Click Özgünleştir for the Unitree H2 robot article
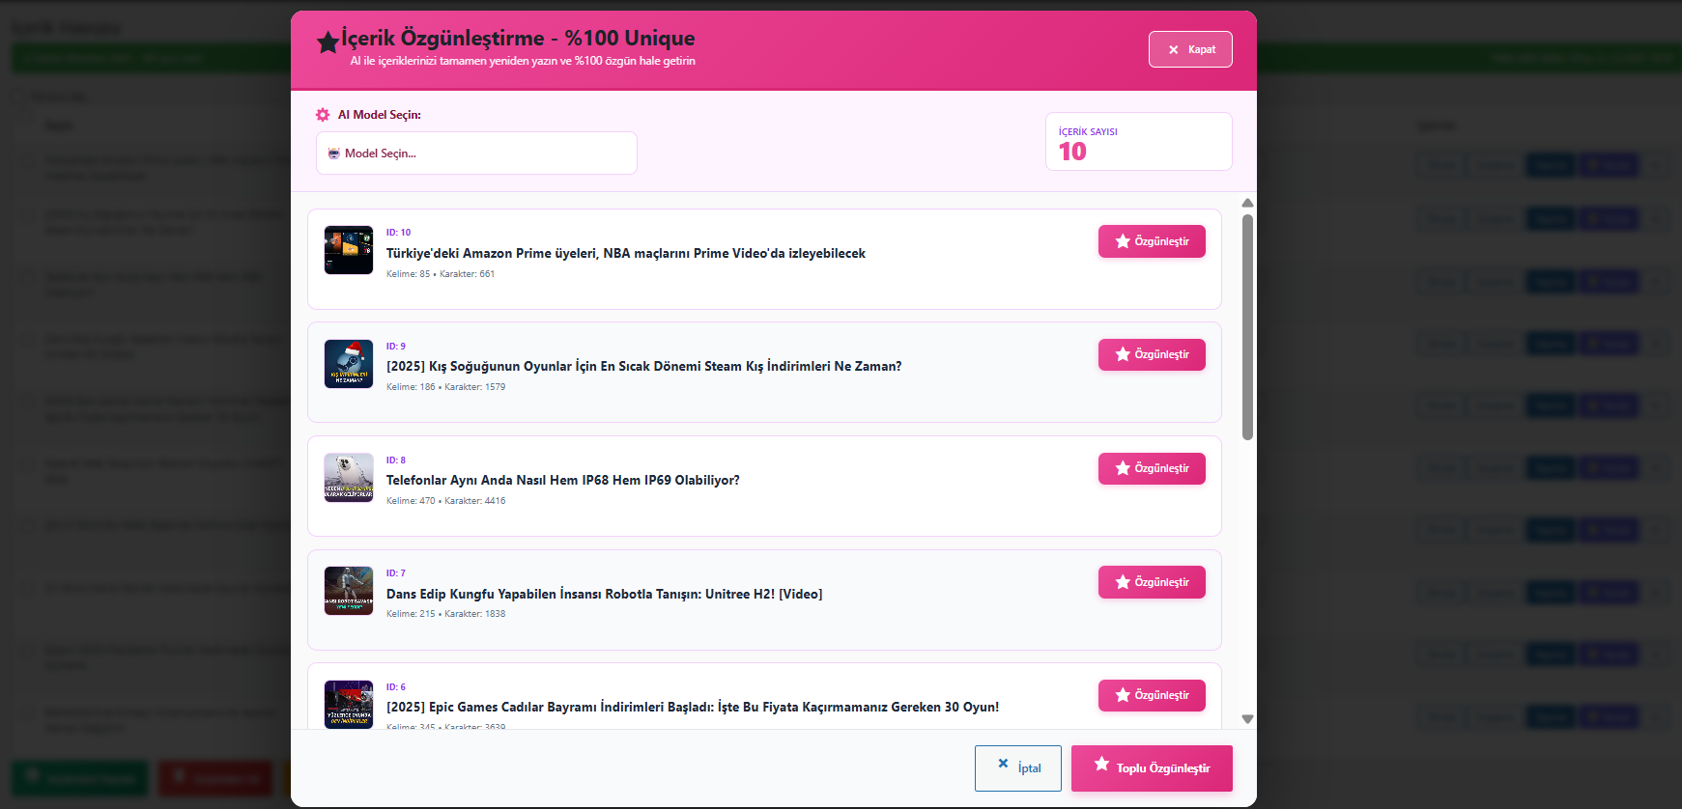Viewport: 1682px width, 809px height. coord(1152,582)
